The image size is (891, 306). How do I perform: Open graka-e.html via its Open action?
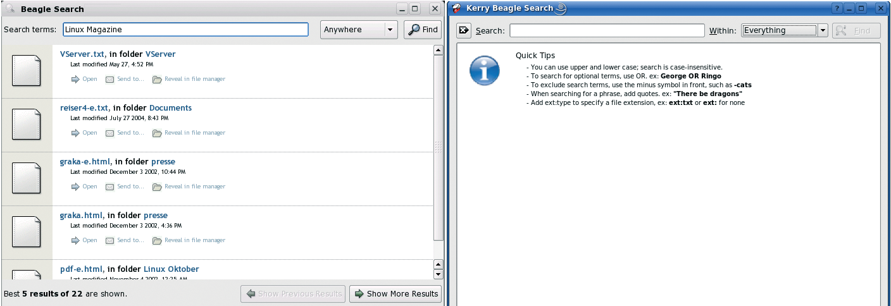[84, 187]
